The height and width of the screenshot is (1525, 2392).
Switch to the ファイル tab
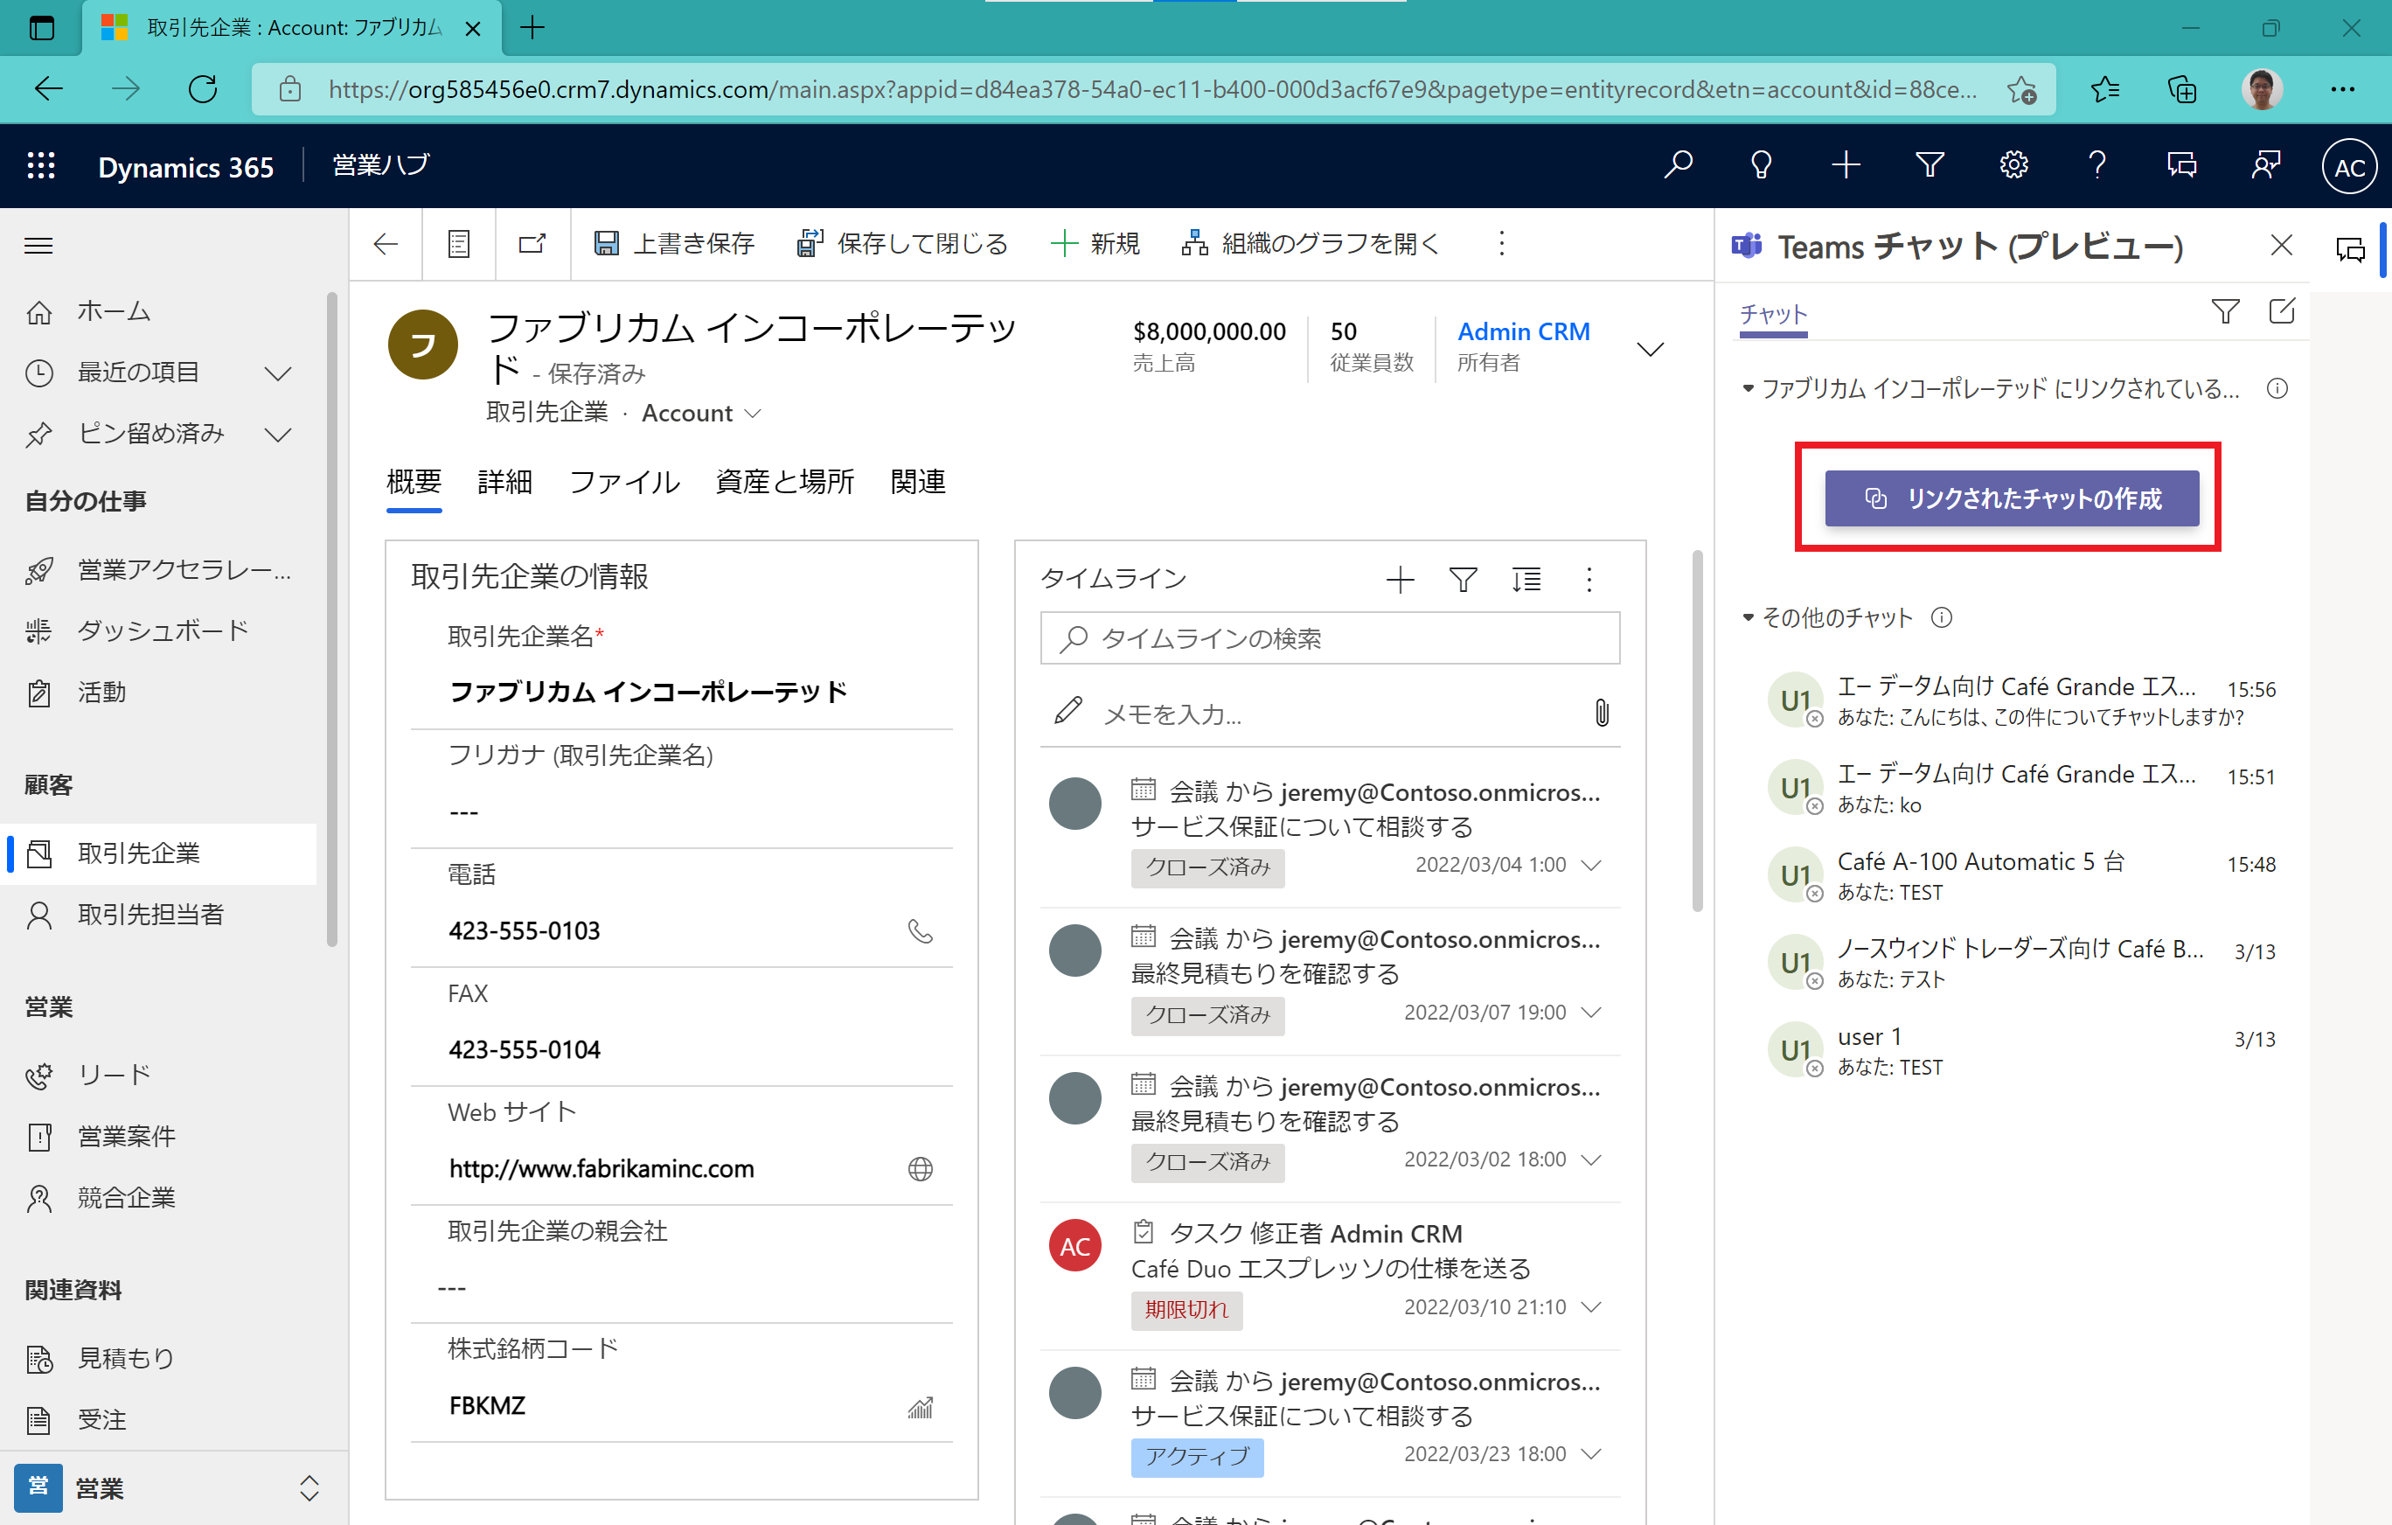click(x=624, y=482)
